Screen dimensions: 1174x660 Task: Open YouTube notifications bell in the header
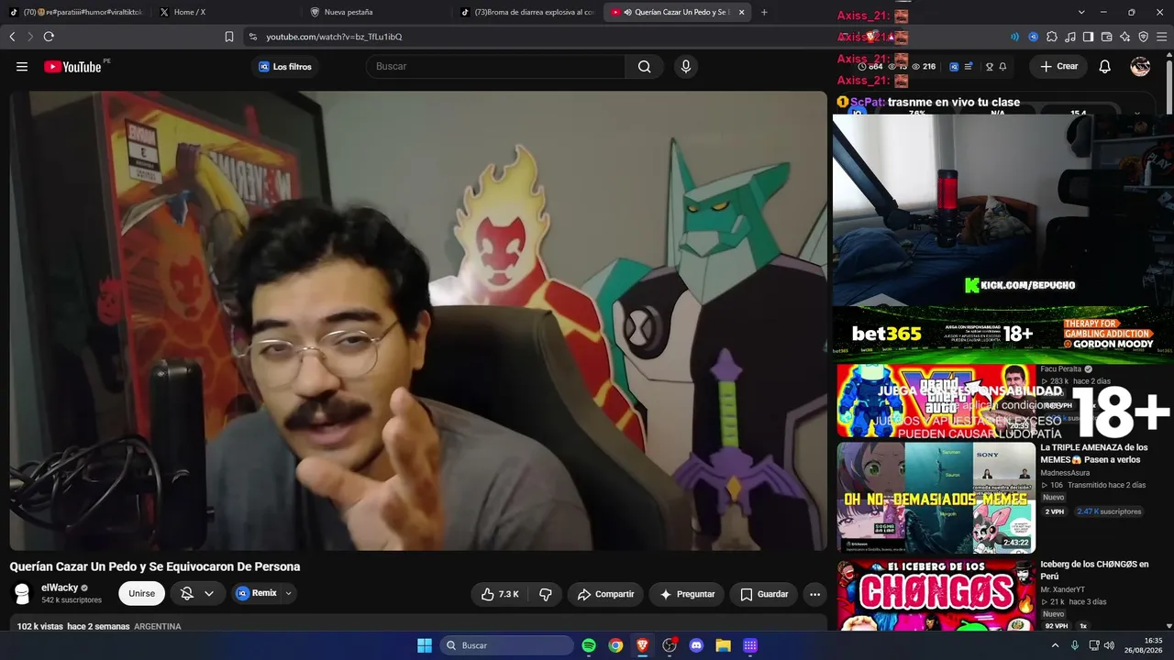point(1105,66)
